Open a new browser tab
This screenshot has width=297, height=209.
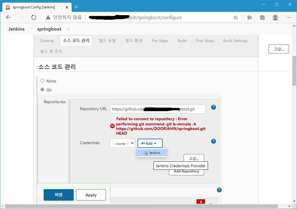click(76, 7)
